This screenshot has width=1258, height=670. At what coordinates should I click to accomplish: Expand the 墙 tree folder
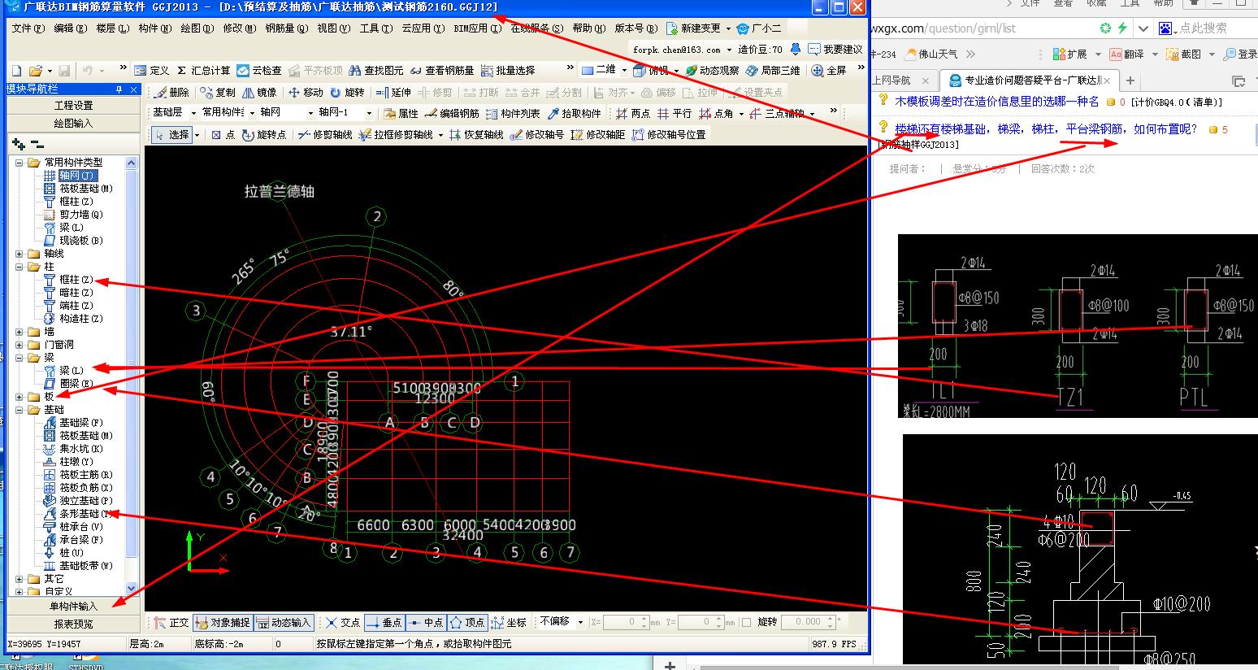click(20, 332)
